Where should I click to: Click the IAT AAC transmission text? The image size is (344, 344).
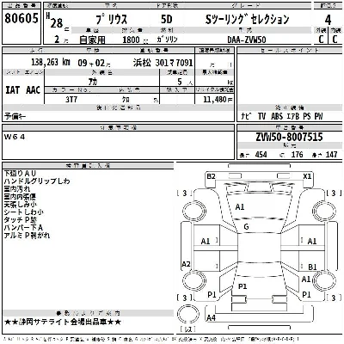[23, 90]
